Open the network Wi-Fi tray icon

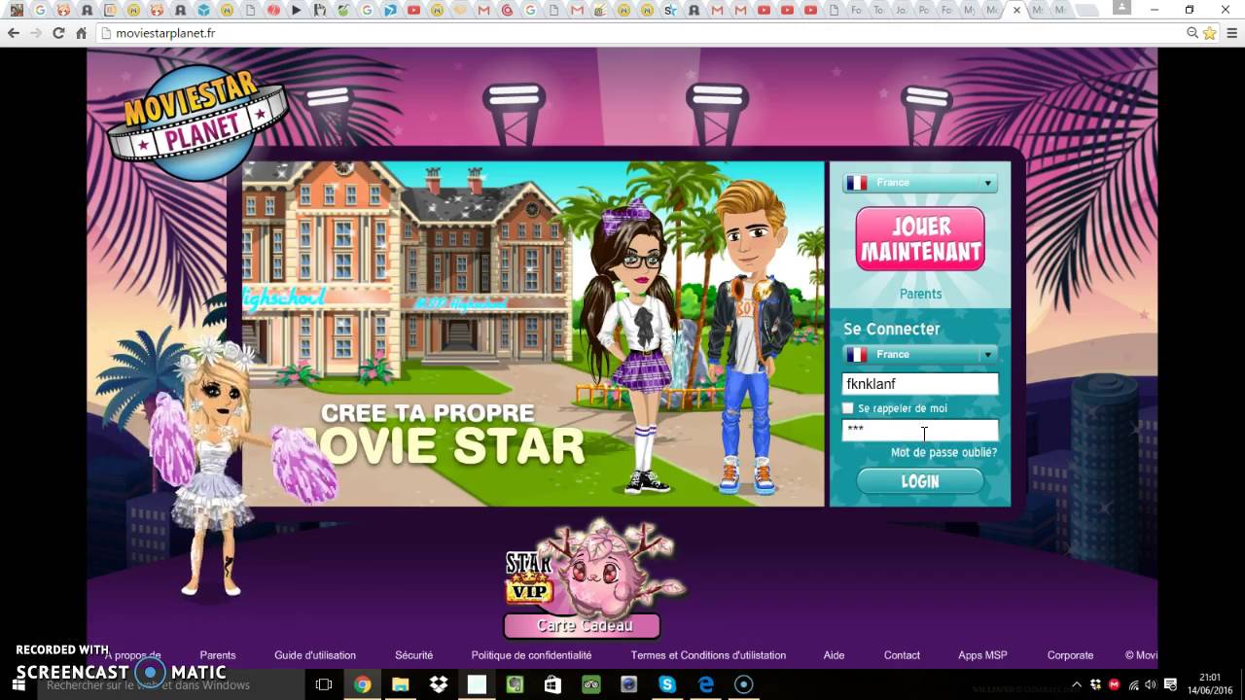1133,684
